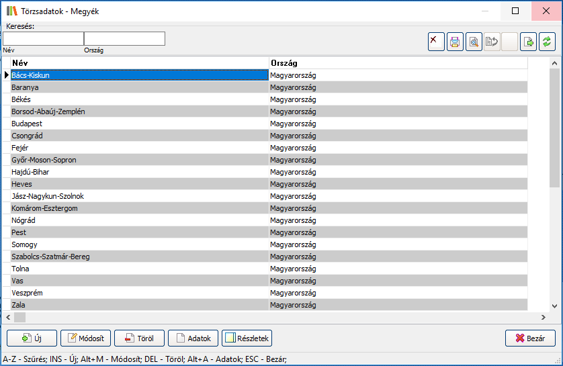Click the Név search input field
563x366 pixels.
tap(43, 39)
